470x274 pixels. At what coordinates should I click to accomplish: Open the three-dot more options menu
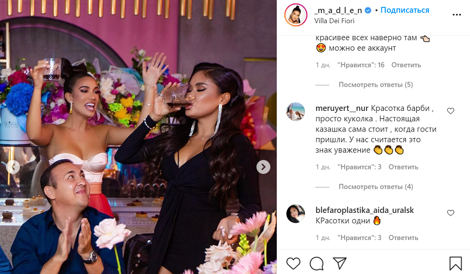click(457, 15)
